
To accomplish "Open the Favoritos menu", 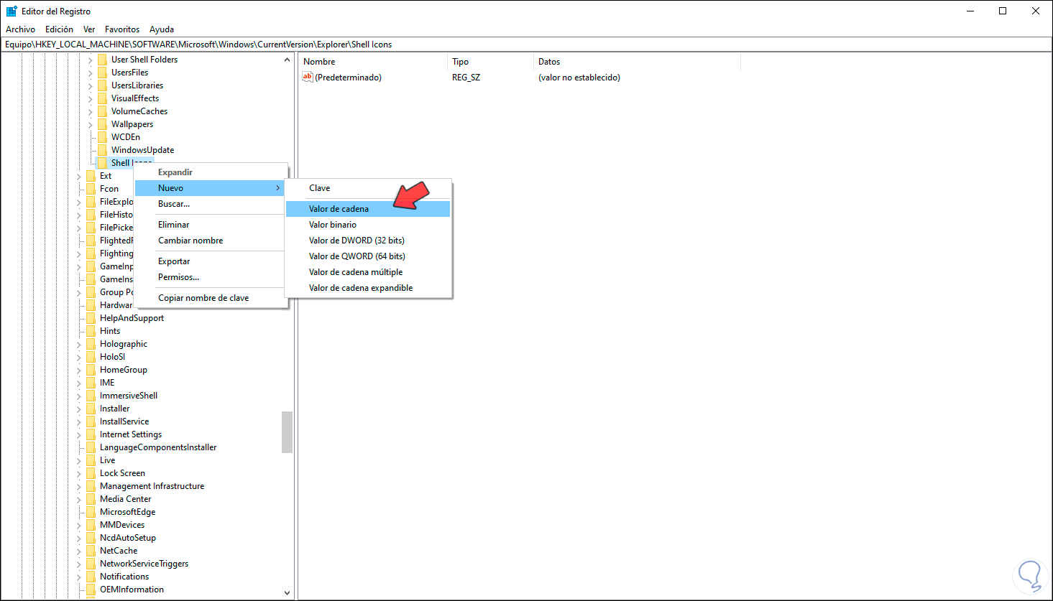I will tap(121, 29).
